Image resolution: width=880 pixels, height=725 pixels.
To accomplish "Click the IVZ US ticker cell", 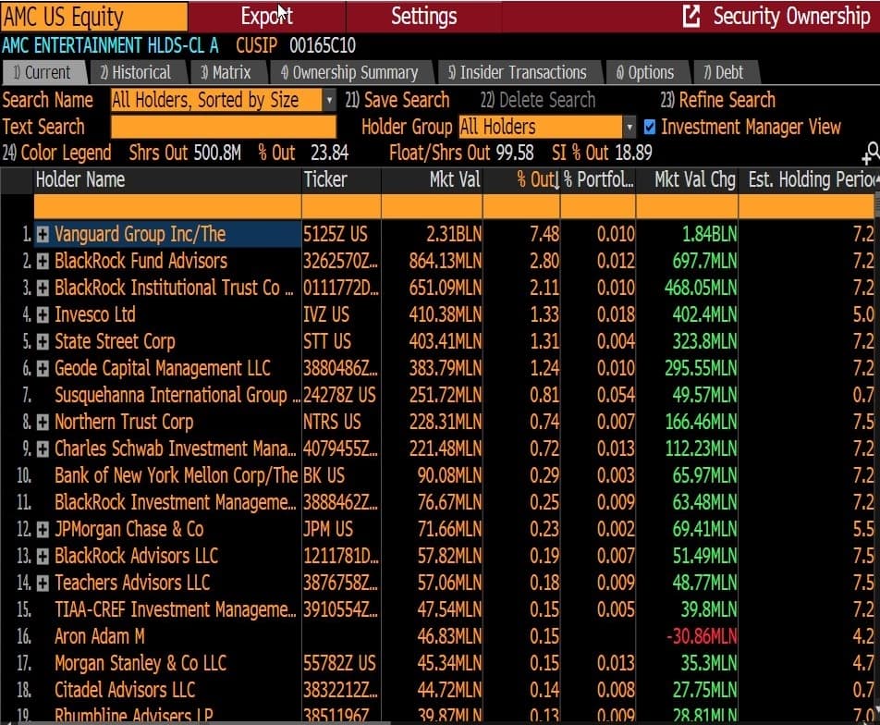I will tap(326, 314).
